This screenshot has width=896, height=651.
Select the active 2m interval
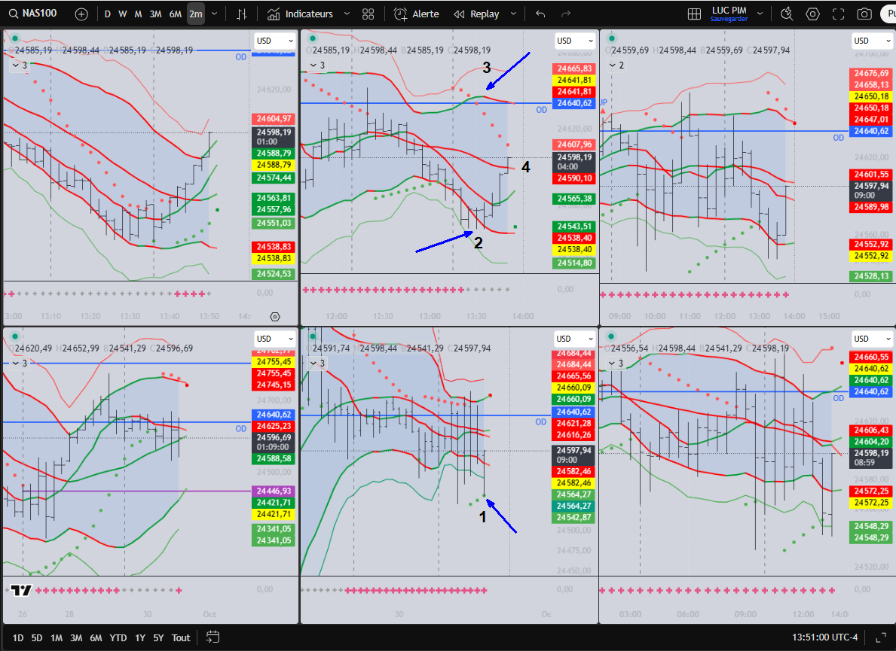coord(195,14)
